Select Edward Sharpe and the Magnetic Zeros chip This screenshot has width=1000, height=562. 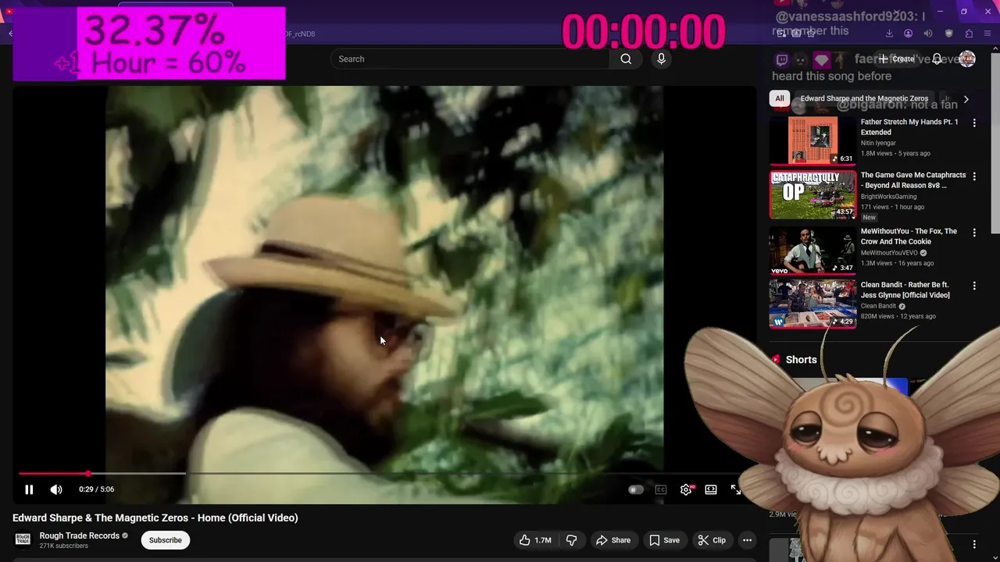[x=864, y=98]
